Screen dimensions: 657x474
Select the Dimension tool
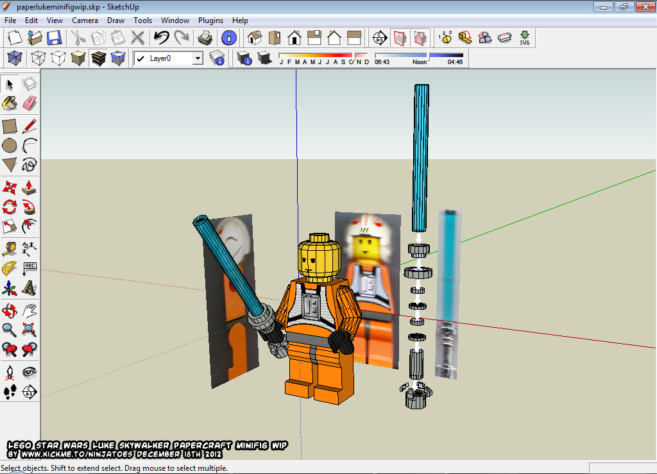[x=30, y=249]
